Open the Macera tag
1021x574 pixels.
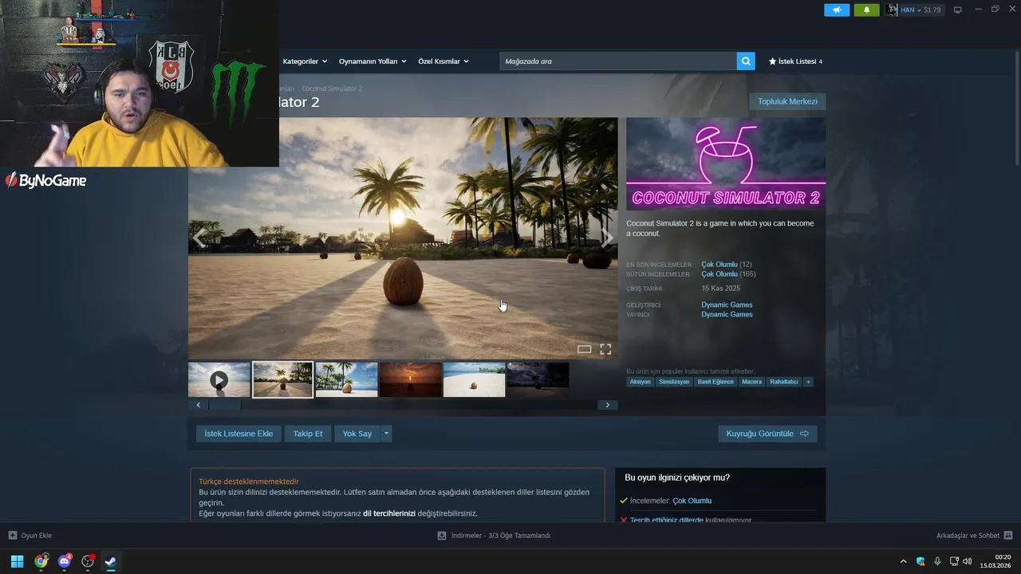[751, 382]
